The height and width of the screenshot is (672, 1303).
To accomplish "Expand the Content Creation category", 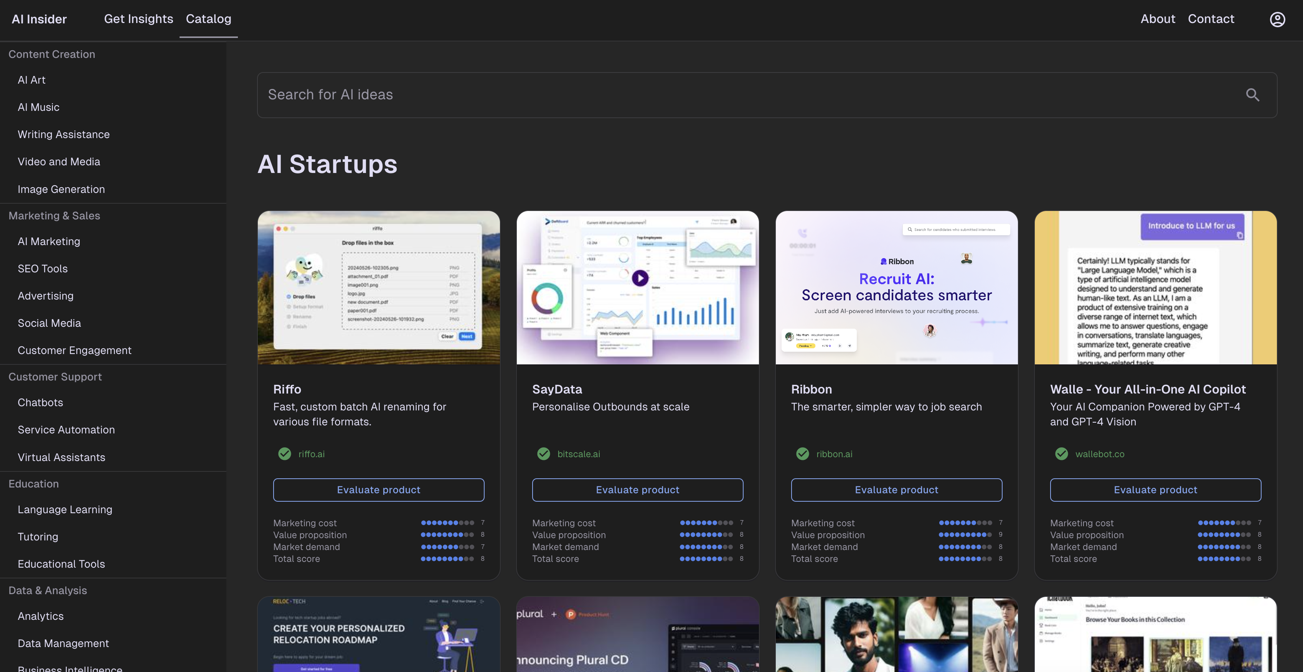I will [51, 54].
